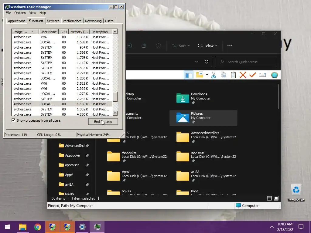Open the Windows Start button
This screenshot has width=311, height=233.
point(7,227)
